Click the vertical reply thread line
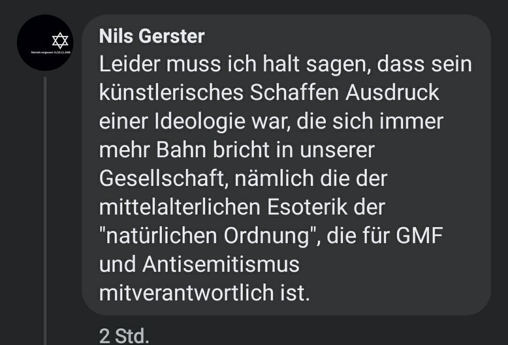This screenshot has height=345, width=508. (45, 211)
